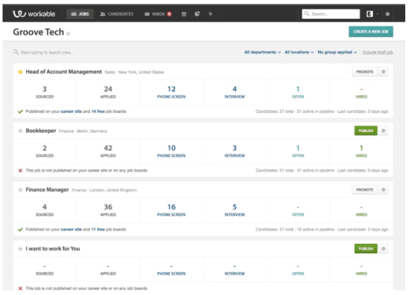
Task: Click Publish button for Bookkeeper
Action: click(x=365, y=131)
